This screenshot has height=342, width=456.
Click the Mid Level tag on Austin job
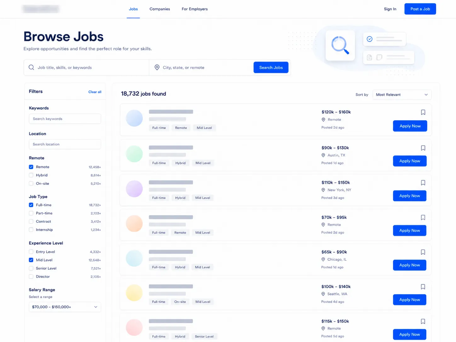coord(203,163)
